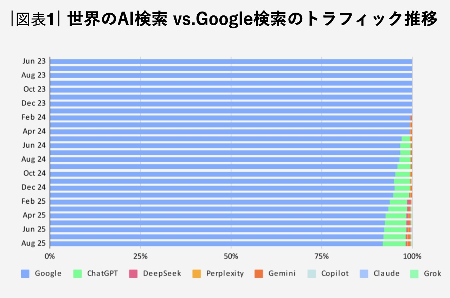
Task: Toggle the Google series legend label
Action: [x=48, y=273]
